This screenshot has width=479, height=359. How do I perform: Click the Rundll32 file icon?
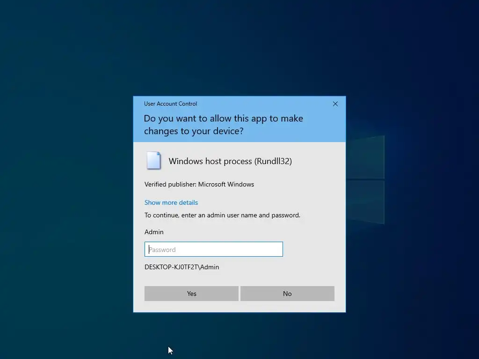(153, 161)
